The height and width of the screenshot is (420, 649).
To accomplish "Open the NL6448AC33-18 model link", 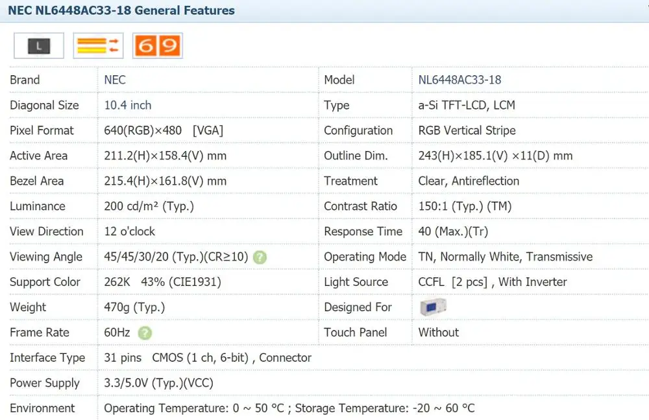I will (459, 80).
